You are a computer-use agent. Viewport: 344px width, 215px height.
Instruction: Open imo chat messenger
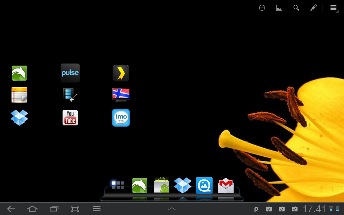pyautogui.click(x=121, y=118)
